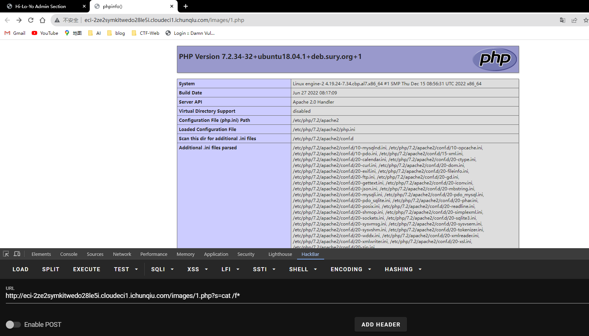Switch to the Elements DevTools tab
Image resolution: width=589 pixels, height=336 pixels.
click(41, 254)
